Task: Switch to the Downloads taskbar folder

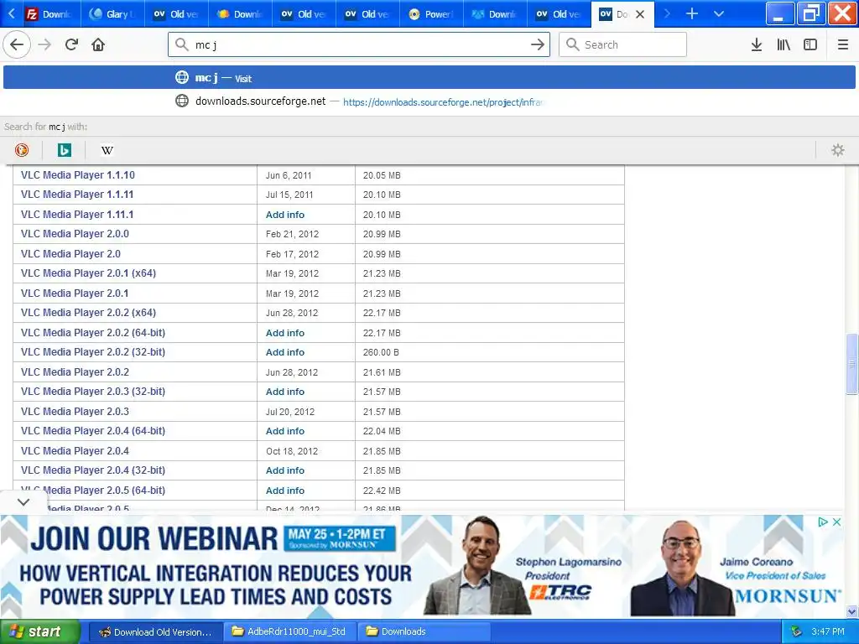Action: [x=424, y=631]
